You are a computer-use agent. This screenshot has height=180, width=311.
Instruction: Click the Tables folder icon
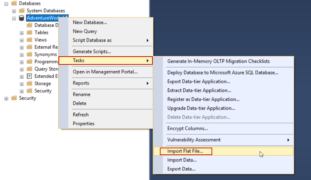pyautogui.click(x=29, y=33)
